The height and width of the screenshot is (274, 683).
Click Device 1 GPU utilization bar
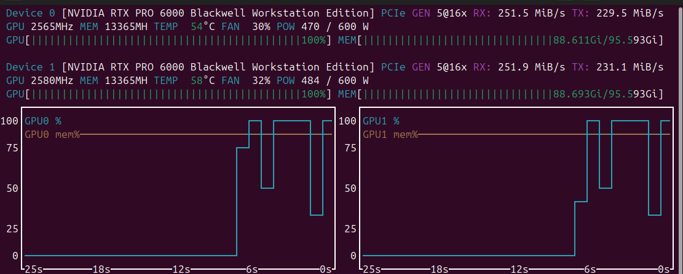168,94
